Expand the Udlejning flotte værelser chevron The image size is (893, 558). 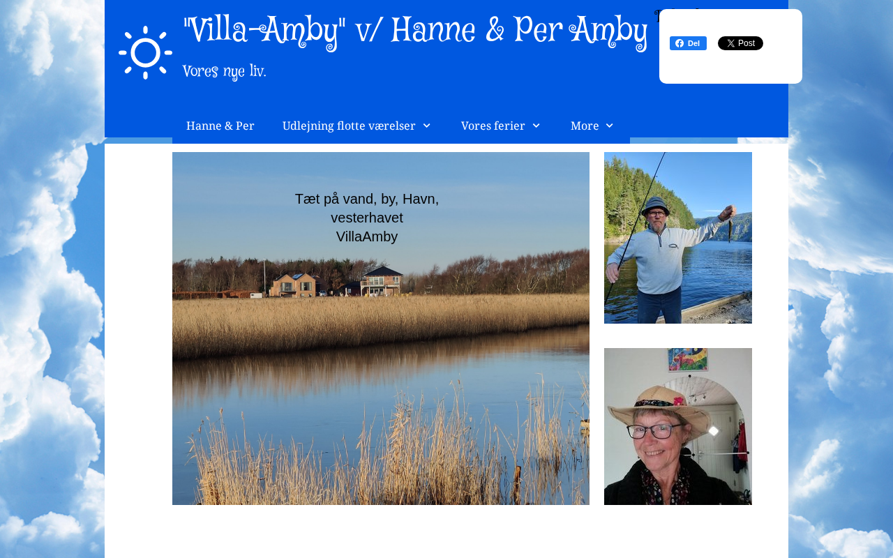point(426,126)
